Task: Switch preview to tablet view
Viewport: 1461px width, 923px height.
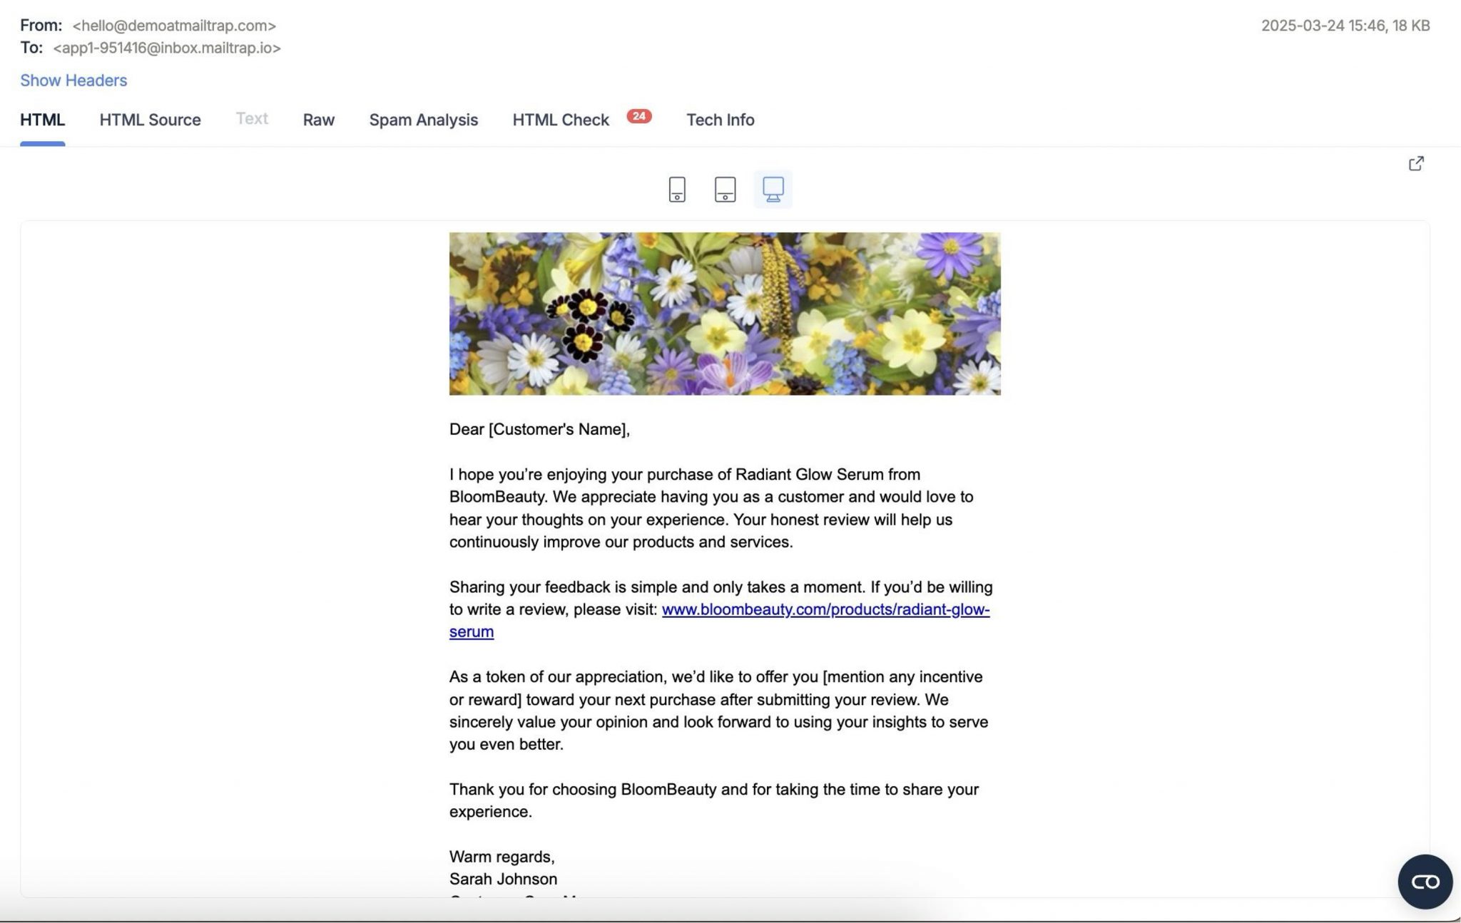Action: (x=725, y=189)
